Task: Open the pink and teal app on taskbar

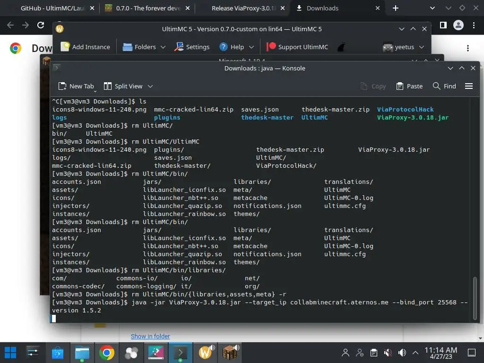Action: (x=156, y=353)
